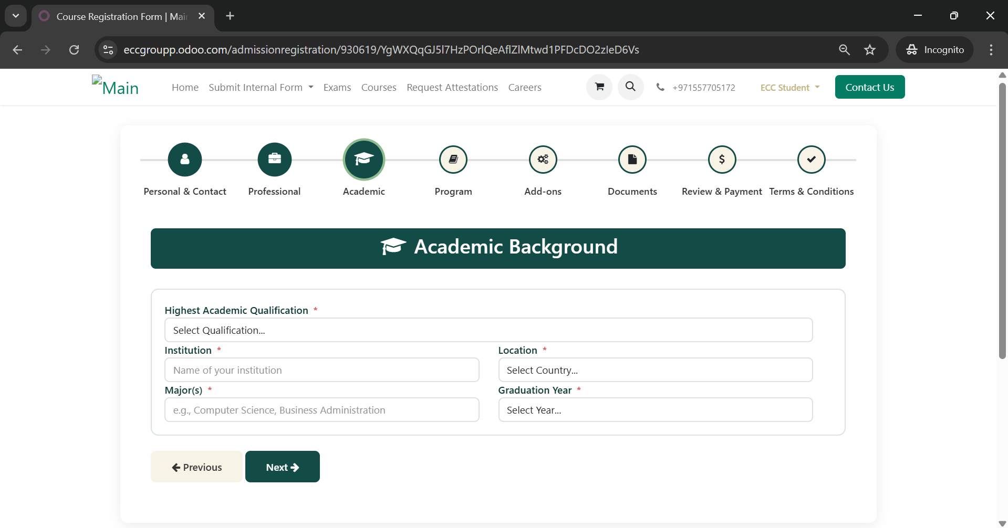Click the Next button
1008x528 pixels.
283,467
